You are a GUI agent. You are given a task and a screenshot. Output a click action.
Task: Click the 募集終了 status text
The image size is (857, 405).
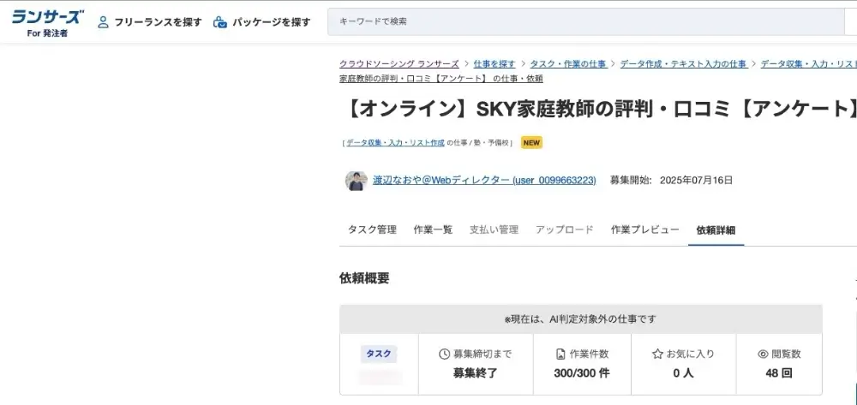tap(476, 374)
